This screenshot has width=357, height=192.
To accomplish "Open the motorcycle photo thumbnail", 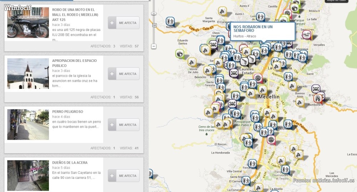I will [28, 23].
